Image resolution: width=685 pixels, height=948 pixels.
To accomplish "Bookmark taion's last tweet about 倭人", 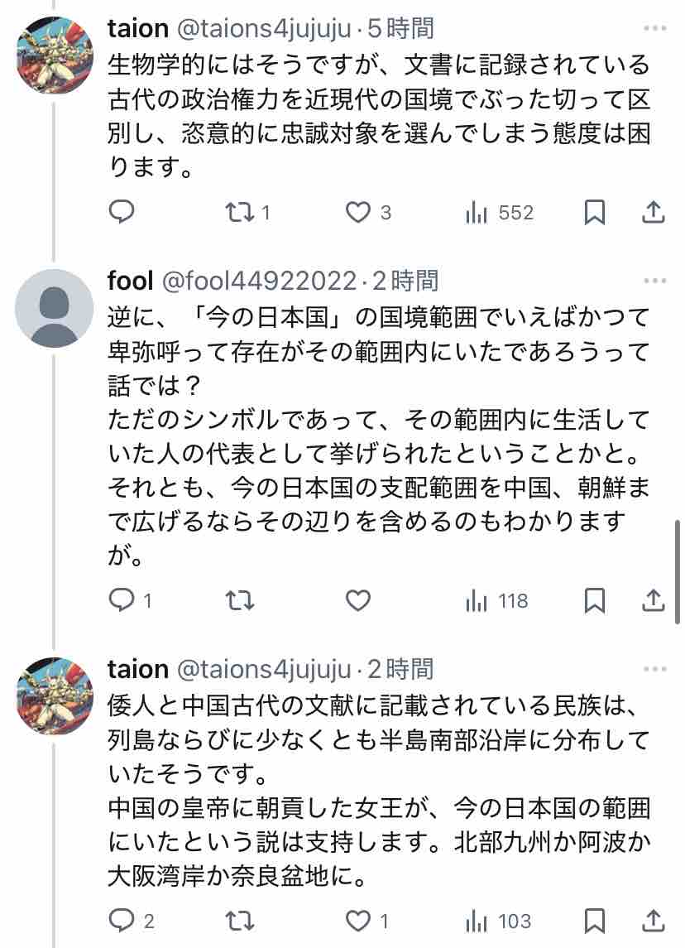I will pyautogui.click(x=594, y=920).
